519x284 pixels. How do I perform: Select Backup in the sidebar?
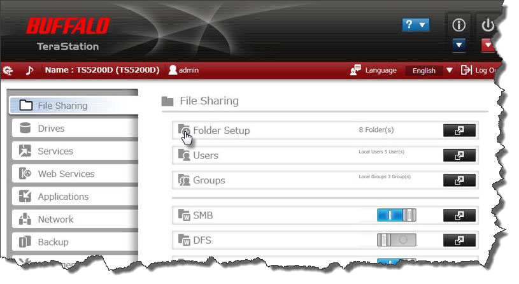(75, 242)
